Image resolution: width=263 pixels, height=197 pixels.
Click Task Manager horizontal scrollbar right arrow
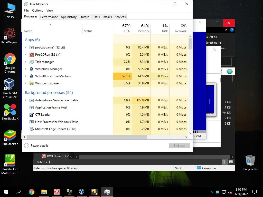[x=186, y=137]
